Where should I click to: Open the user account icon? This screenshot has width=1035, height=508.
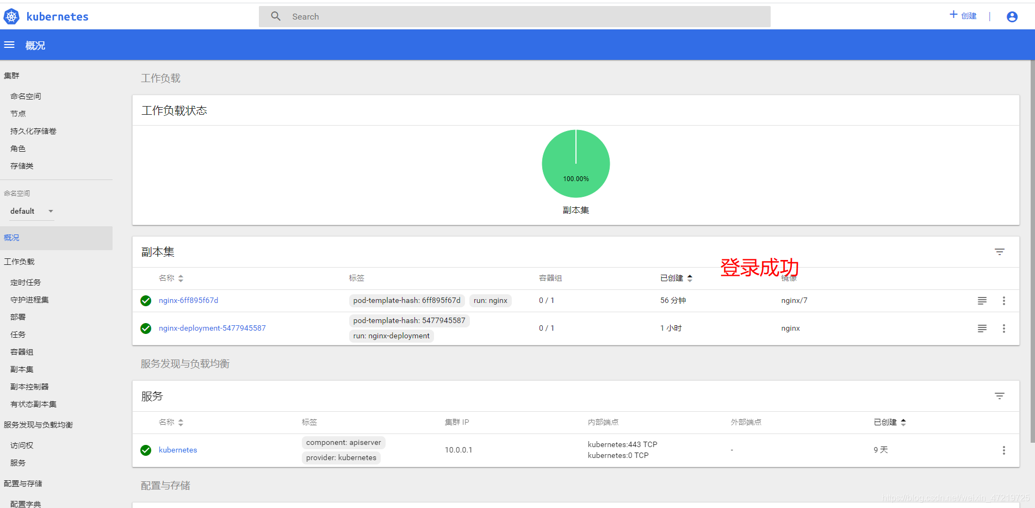coord(1012,17)
